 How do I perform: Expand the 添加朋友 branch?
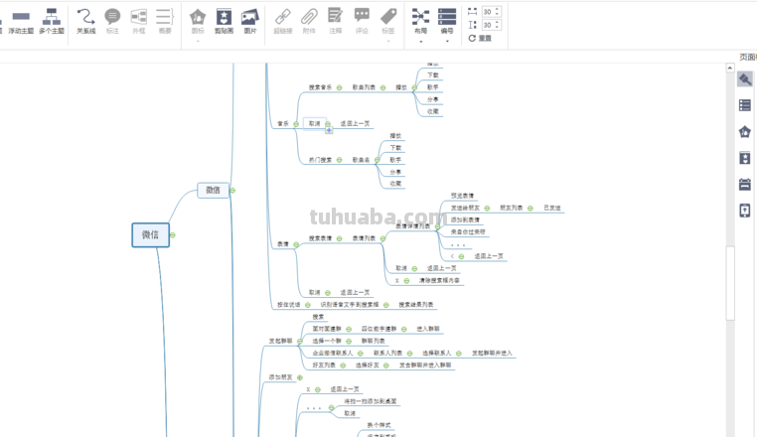point(300,377)
